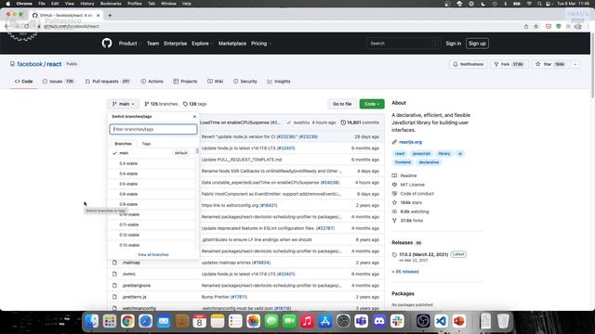The image size is (595, 334).
Task: Click the Sign up button
Action: pos(477,44)
